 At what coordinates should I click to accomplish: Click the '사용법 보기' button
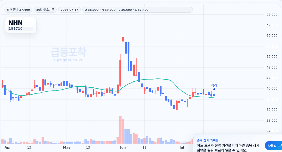[x=274, y=146]
